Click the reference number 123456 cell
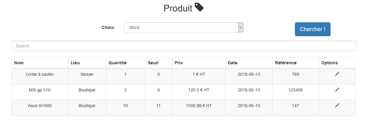The width and height of the screenshot is (368, 121). (295, 90)
